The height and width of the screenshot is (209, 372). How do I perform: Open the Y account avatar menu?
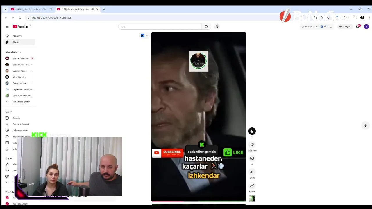pyautogui.click(x=366, y=26)
